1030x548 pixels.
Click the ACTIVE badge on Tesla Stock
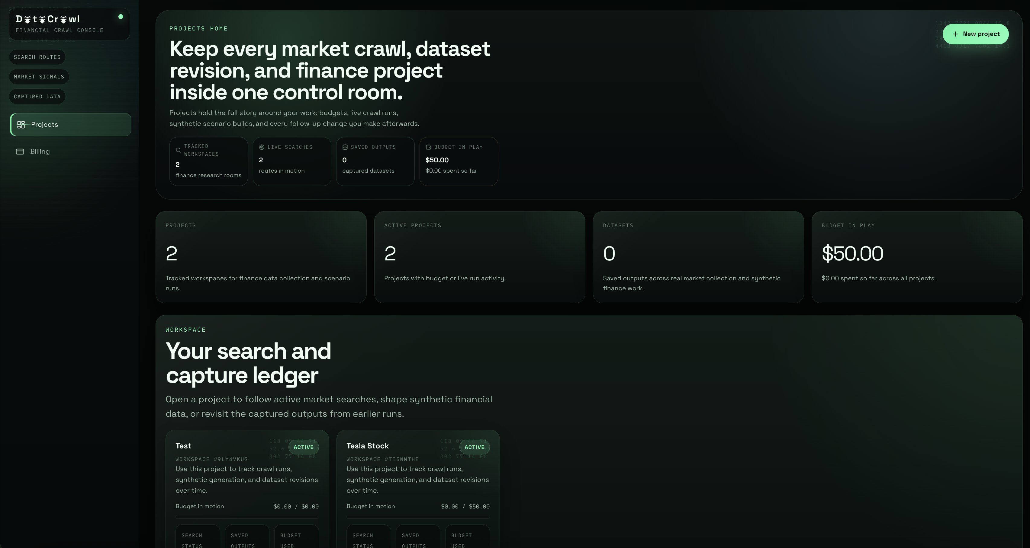point(474,447)
